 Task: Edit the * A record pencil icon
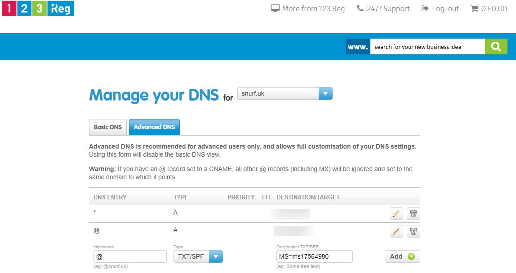[396, 214]
